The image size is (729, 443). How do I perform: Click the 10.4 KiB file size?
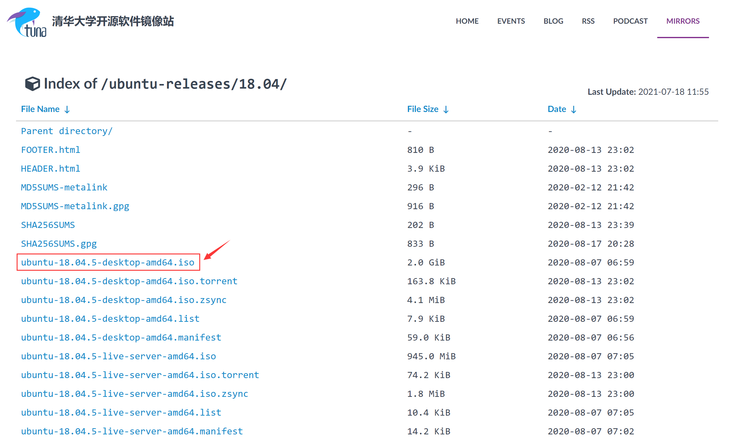tap(429, 413)
